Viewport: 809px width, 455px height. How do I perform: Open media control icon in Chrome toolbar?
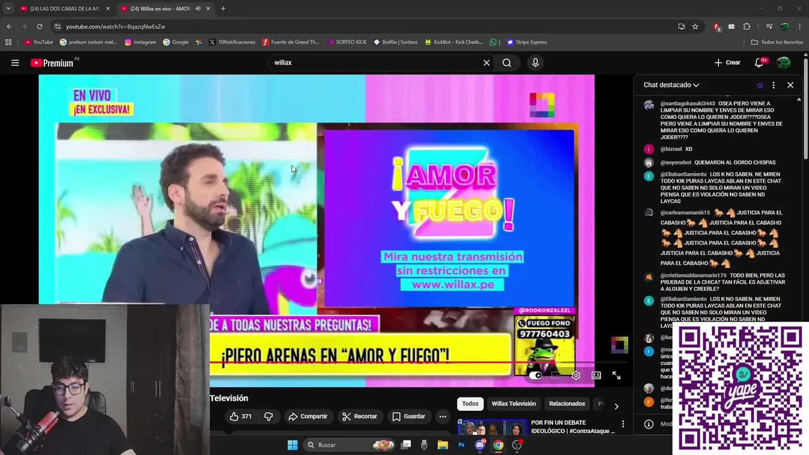coord(769,27)
